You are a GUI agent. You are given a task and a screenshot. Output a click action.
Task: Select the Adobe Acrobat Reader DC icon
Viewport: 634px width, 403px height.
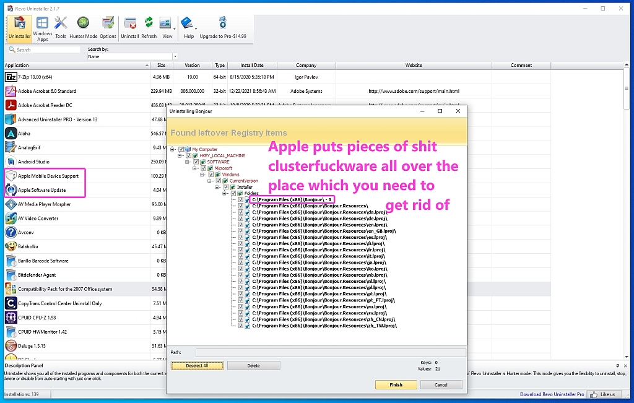(x=11, y=105)
